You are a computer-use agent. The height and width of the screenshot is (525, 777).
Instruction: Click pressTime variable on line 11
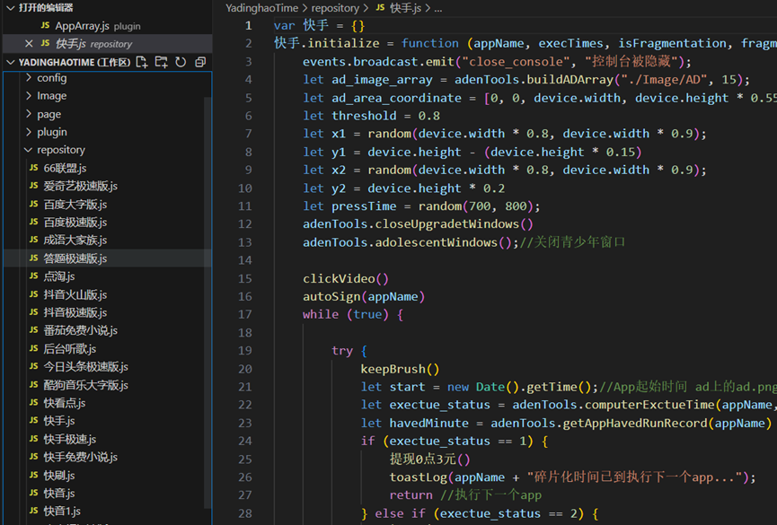(364, 206)
